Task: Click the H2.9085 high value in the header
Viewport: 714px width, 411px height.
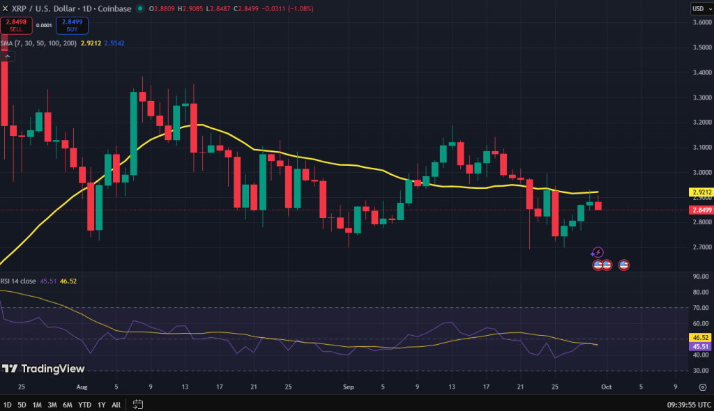Action: tap(189, 8)
